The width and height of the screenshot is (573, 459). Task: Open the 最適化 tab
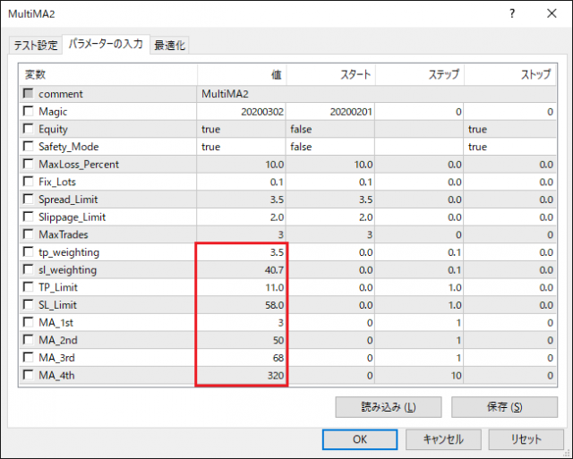click(169, 46)
